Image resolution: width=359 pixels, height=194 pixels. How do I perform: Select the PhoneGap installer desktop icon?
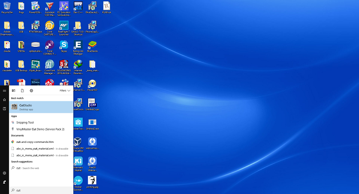click(92, 27)
